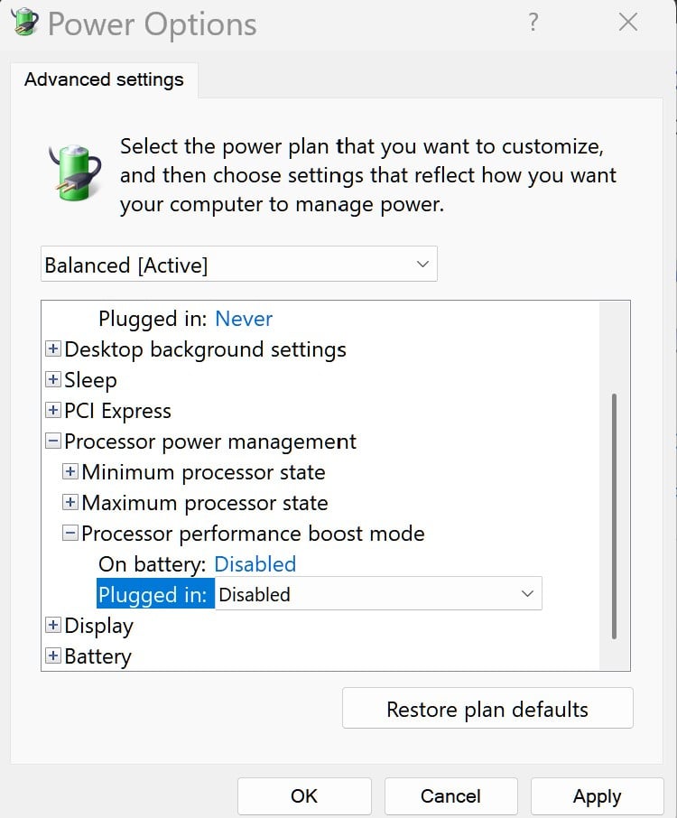Select the Advanced settings tab
Image resolution: width=677 pixels, height=818 pixels.
tap(104, 79)
